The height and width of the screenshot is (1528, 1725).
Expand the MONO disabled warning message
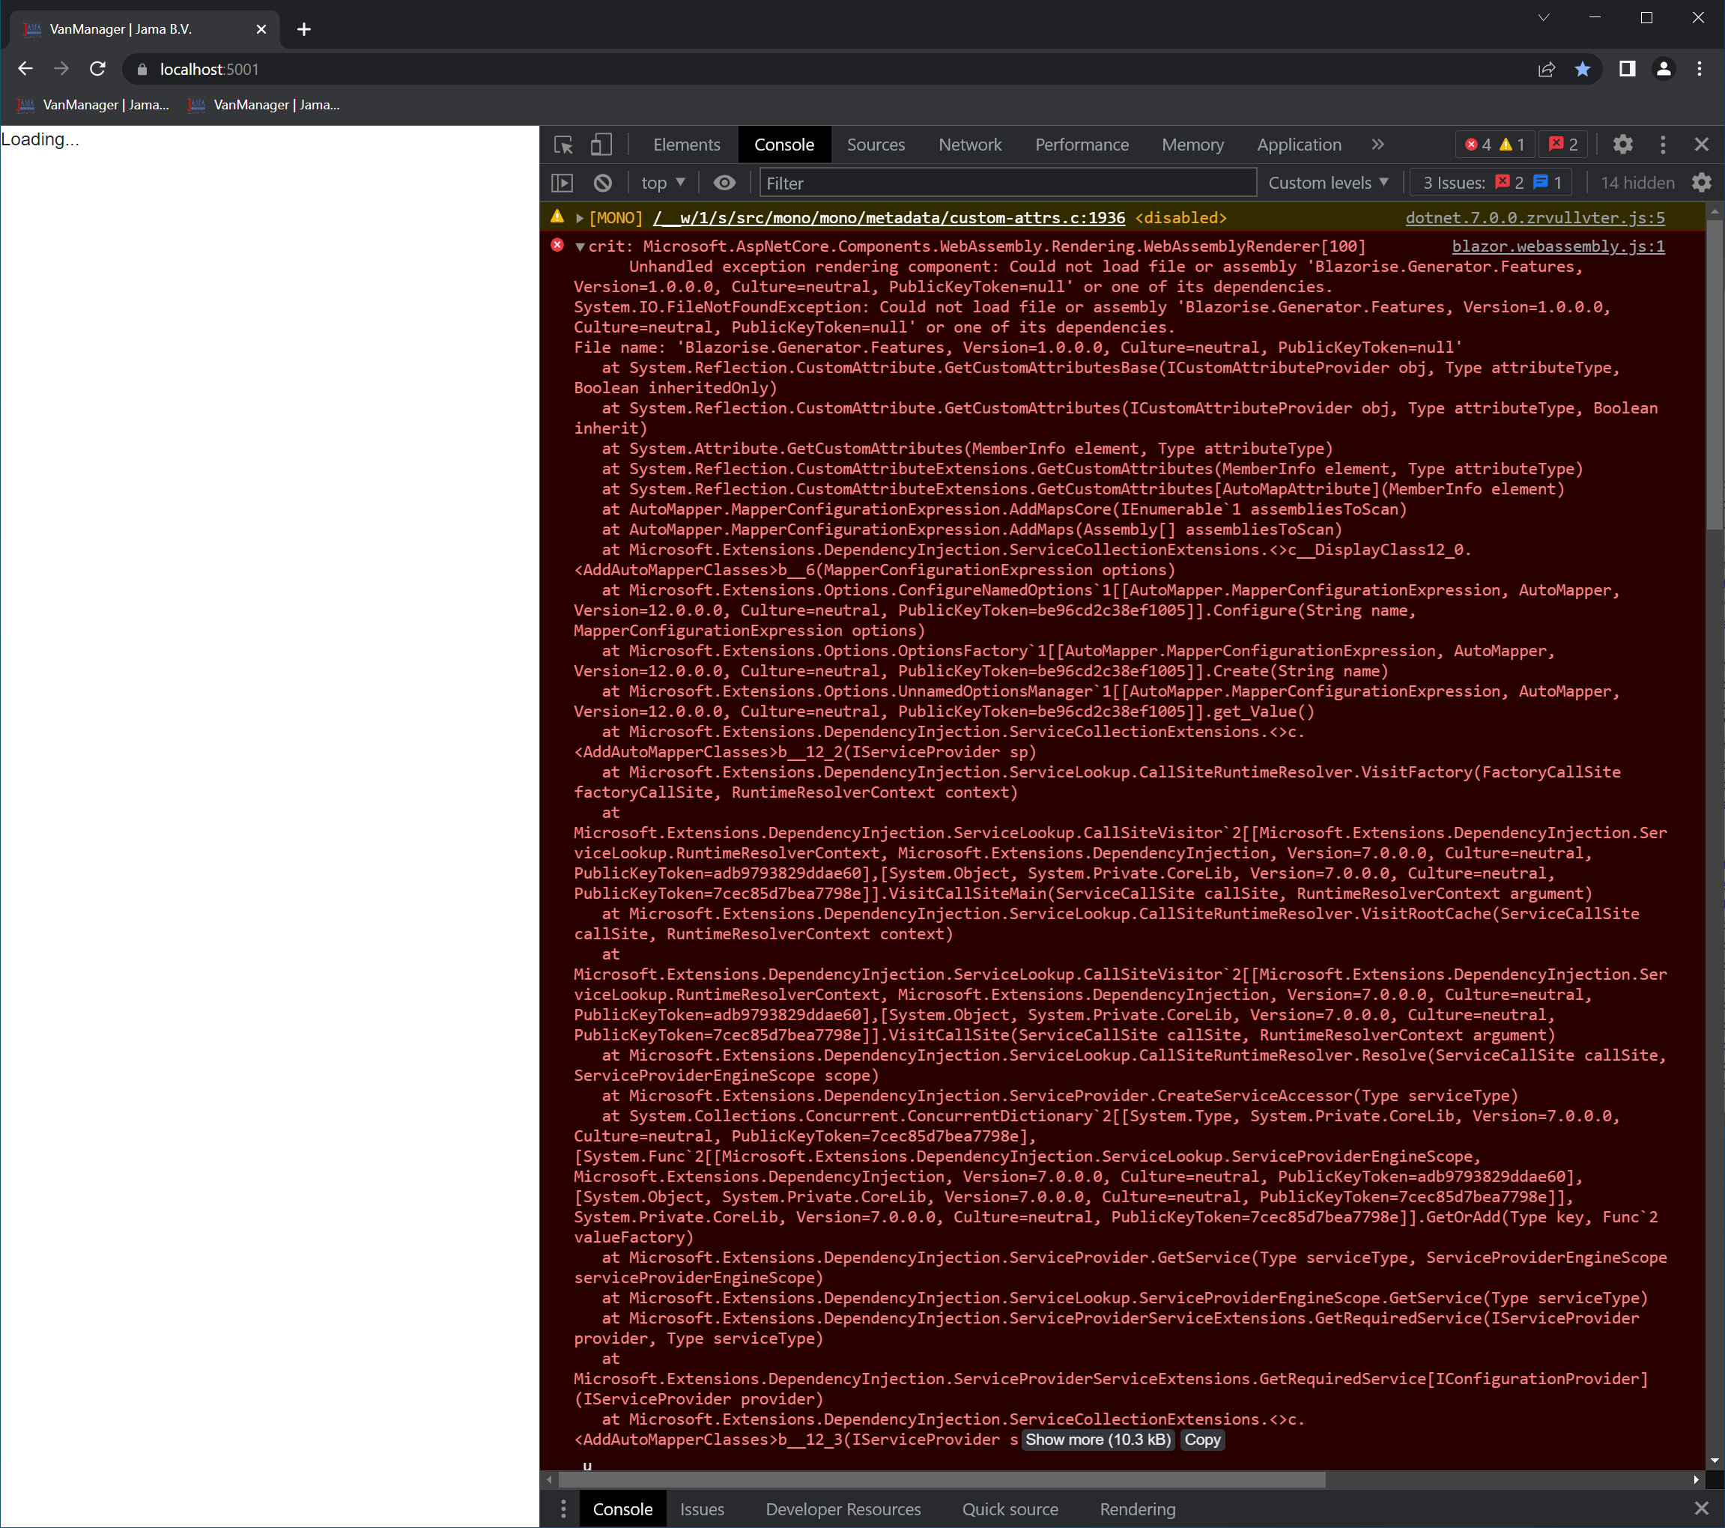(580, 216)
